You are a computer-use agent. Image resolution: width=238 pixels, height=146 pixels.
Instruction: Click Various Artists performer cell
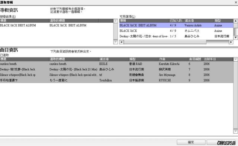193,25
